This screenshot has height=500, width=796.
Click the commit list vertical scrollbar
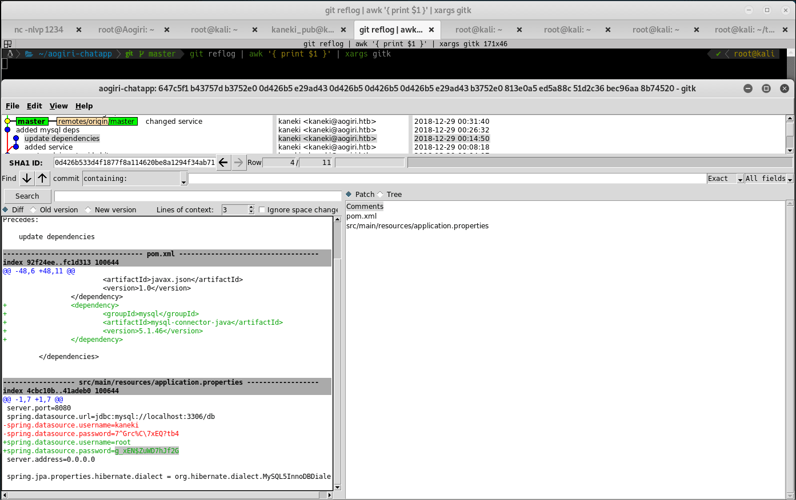(x=790, y=134)
